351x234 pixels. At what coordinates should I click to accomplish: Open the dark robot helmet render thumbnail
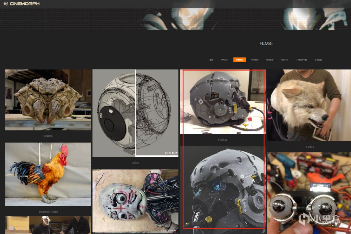pos(223,190)
